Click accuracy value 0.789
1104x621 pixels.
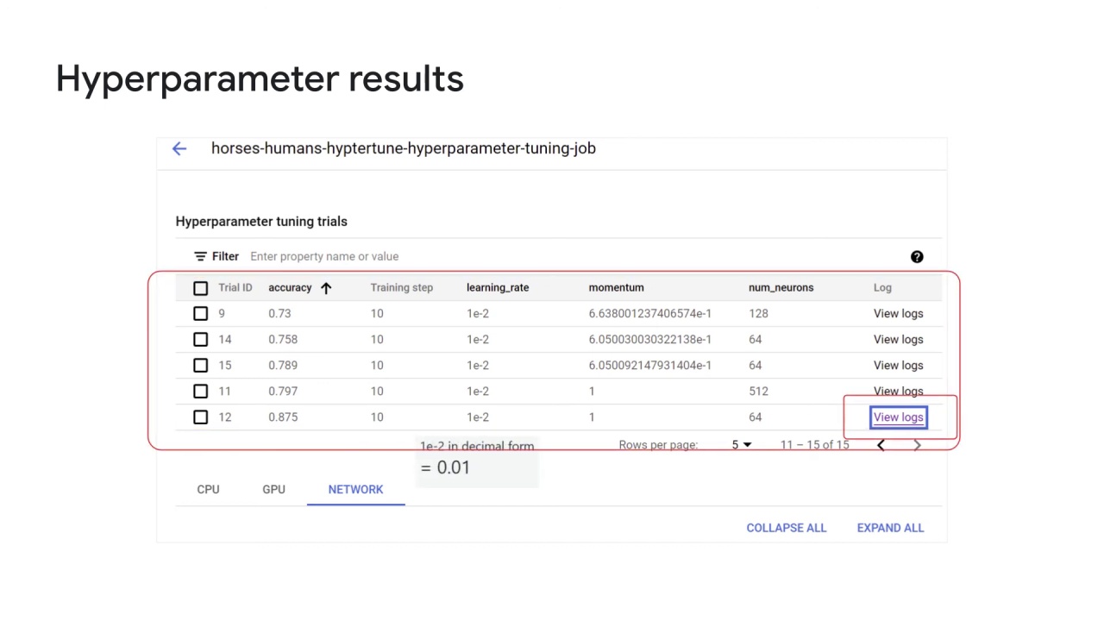(x=283, y=366)
